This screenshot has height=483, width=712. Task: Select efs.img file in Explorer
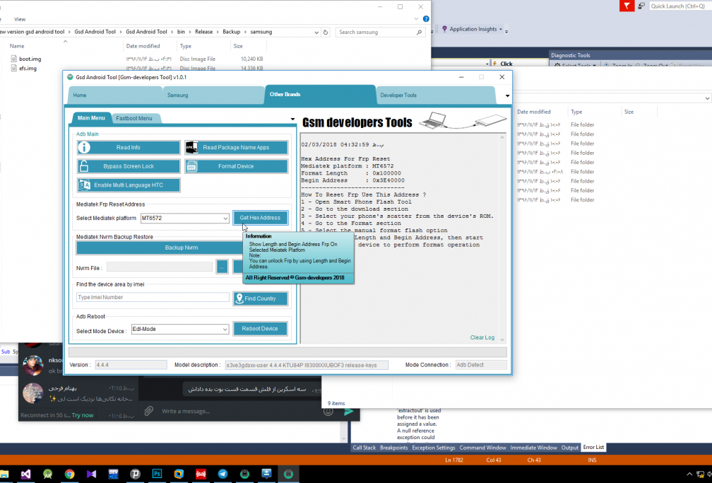[28, 68]
